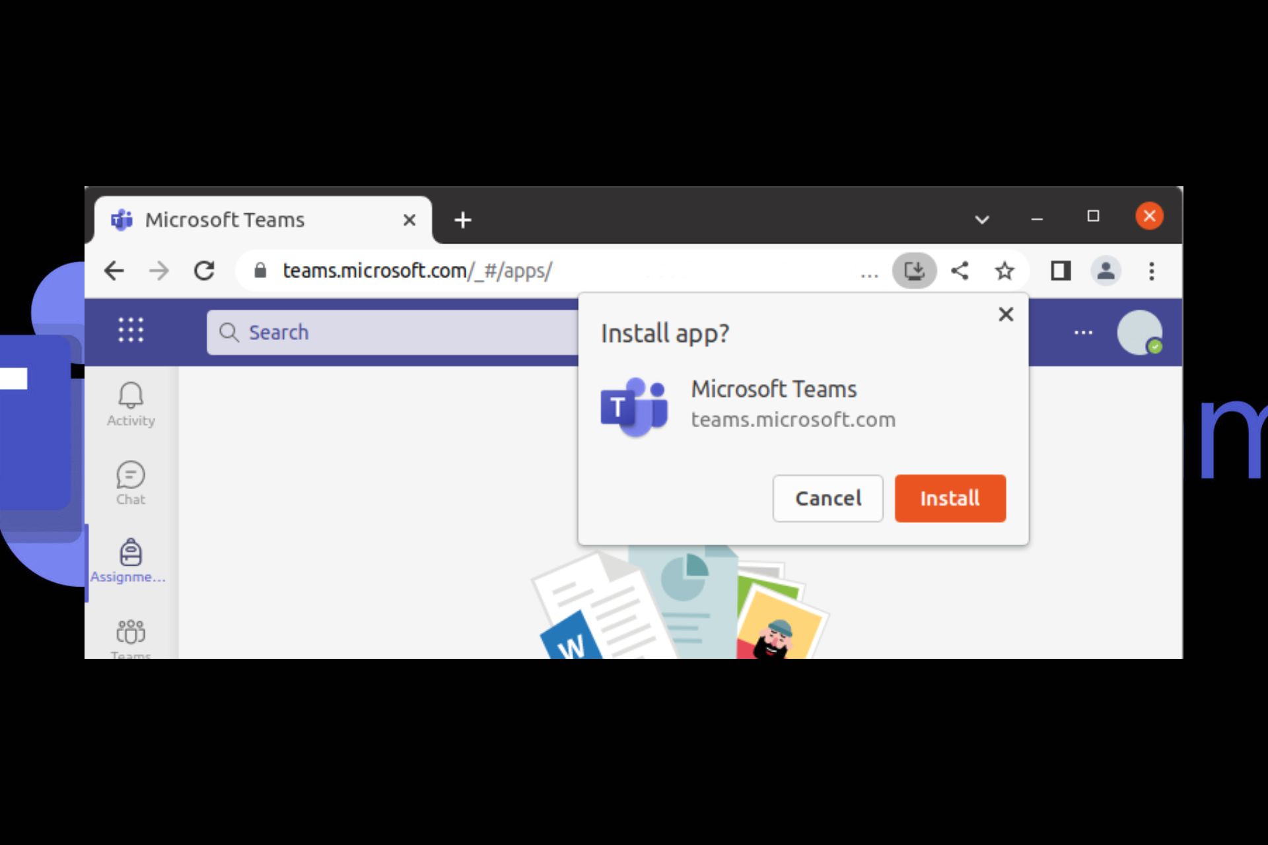This screenshot has height=845, width=1268.
Task: Select the Assignments backpack icon
Action: coord(130,560)
